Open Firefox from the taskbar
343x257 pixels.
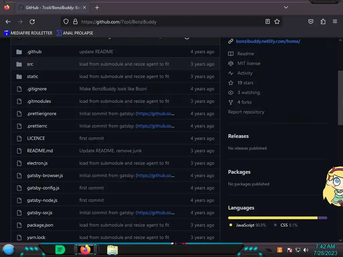[85, 250]
